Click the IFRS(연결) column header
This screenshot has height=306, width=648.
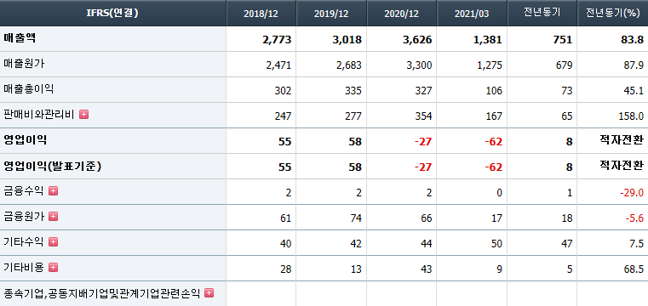click(112, 13)
